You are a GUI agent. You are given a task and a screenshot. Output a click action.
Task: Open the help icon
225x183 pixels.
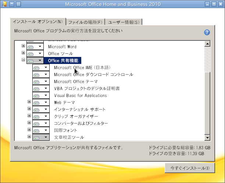point(207,32)
